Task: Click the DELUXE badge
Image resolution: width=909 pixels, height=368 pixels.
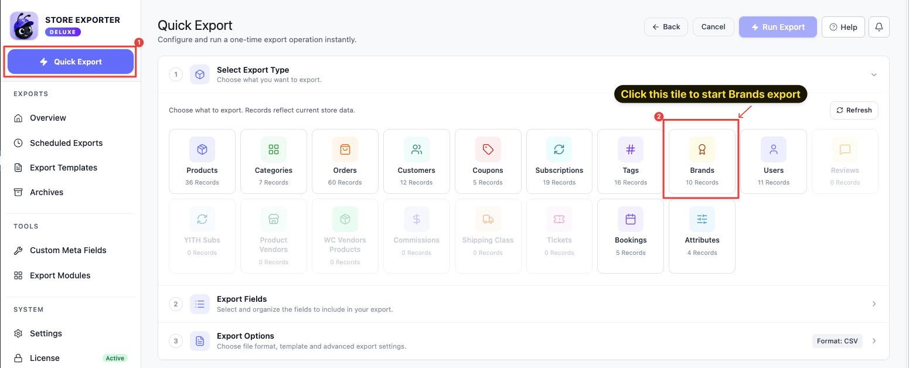Action: [x=63, y=32]
